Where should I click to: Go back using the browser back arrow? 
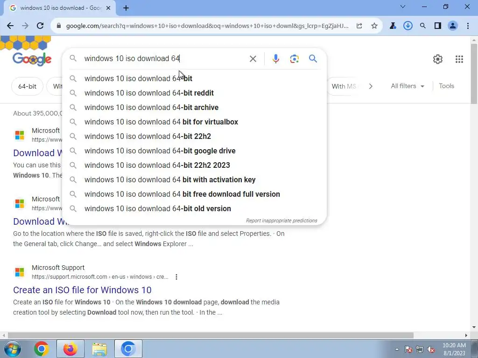(x=10, y=26)
